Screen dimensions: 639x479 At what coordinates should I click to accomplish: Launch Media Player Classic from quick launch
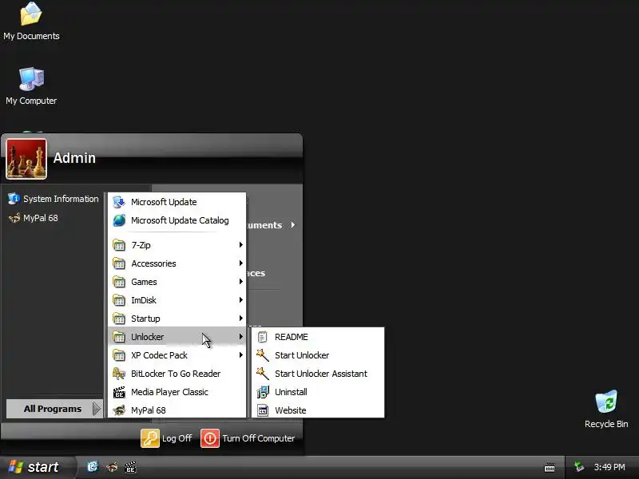[x=130, y=467]
